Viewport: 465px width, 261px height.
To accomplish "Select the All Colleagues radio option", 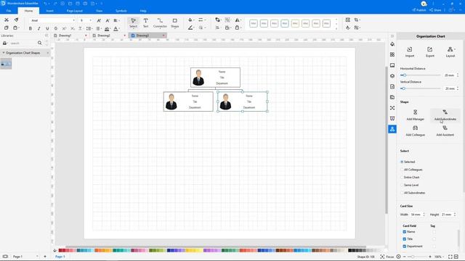I will pos(402,170).
